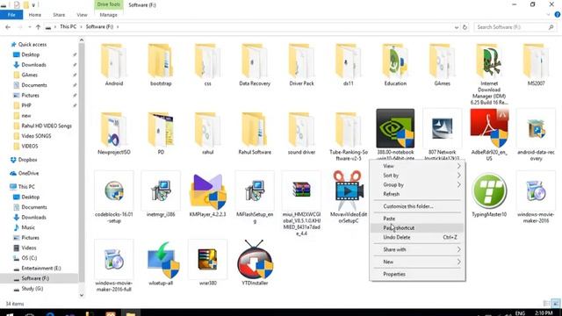Screen dimensions: 562x316
Task: Open the css folder
Action: coord(207,64)
